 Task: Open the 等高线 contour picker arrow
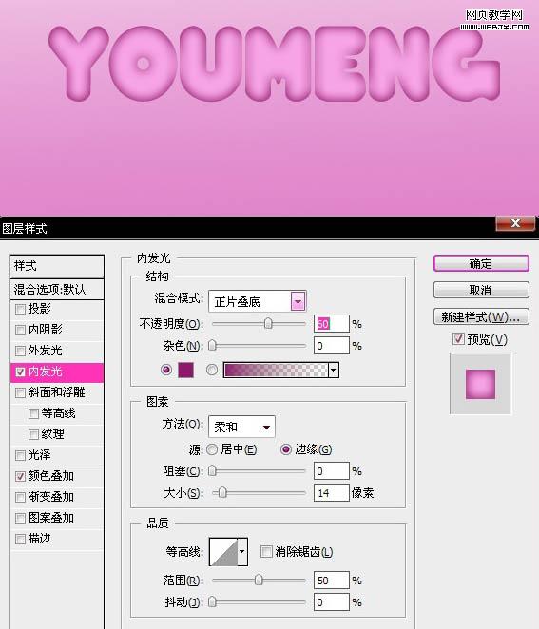tap(242, 552)
